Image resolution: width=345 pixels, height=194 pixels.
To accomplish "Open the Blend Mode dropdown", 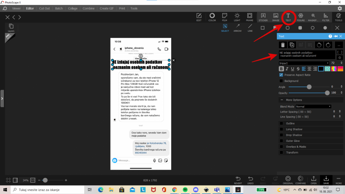I will pyautogui.click(x=313, y=106).
